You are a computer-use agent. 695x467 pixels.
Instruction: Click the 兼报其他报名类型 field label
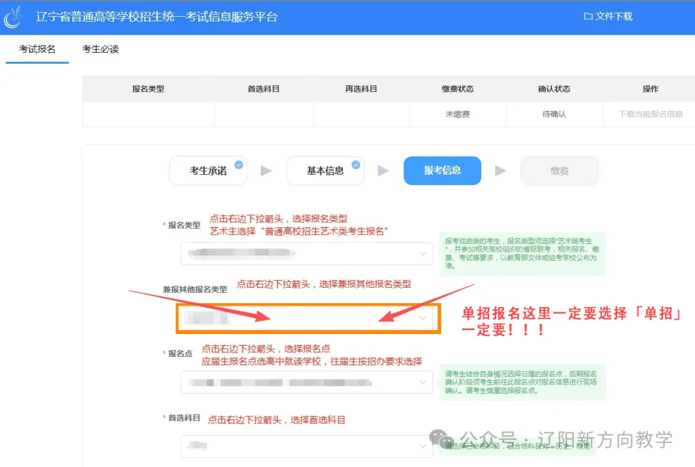[x=195, y=290]
